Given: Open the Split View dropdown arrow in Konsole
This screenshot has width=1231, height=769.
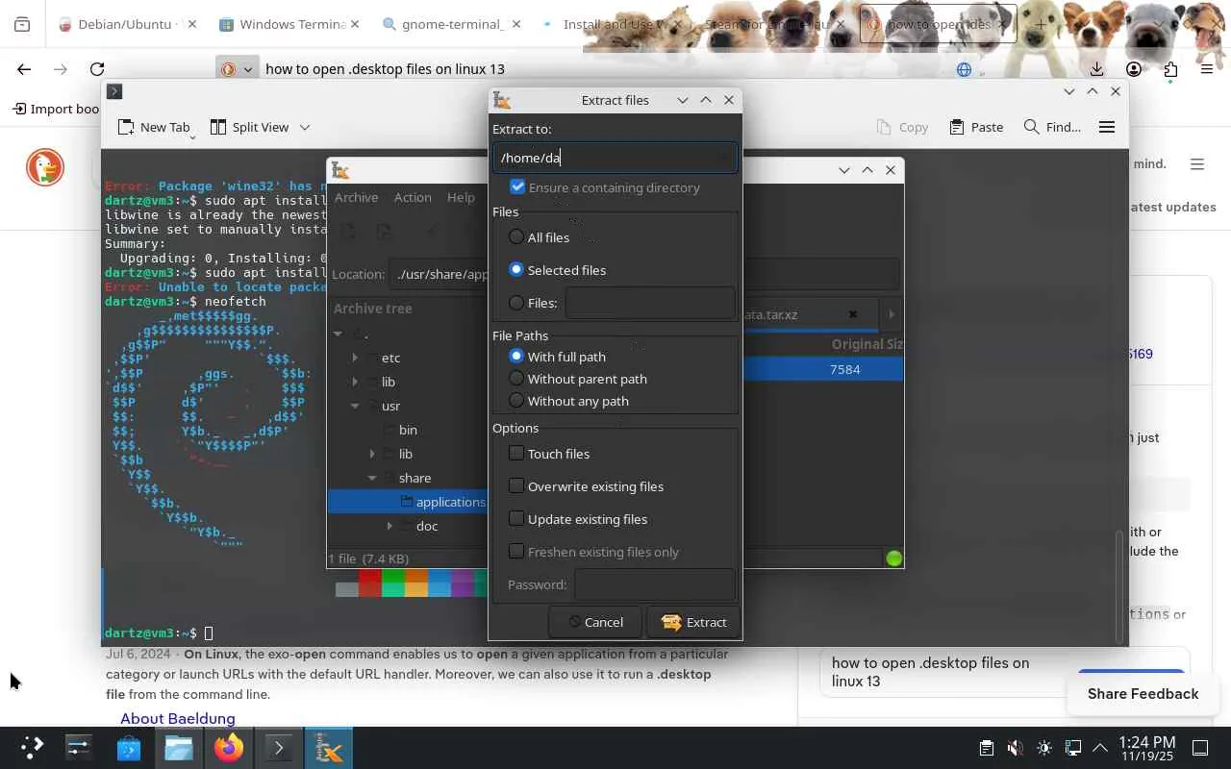Looking at the screenshot, I should [x=305, y=127].
